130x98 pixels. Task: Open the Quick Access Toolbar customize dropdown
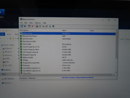tap(9, 31)
